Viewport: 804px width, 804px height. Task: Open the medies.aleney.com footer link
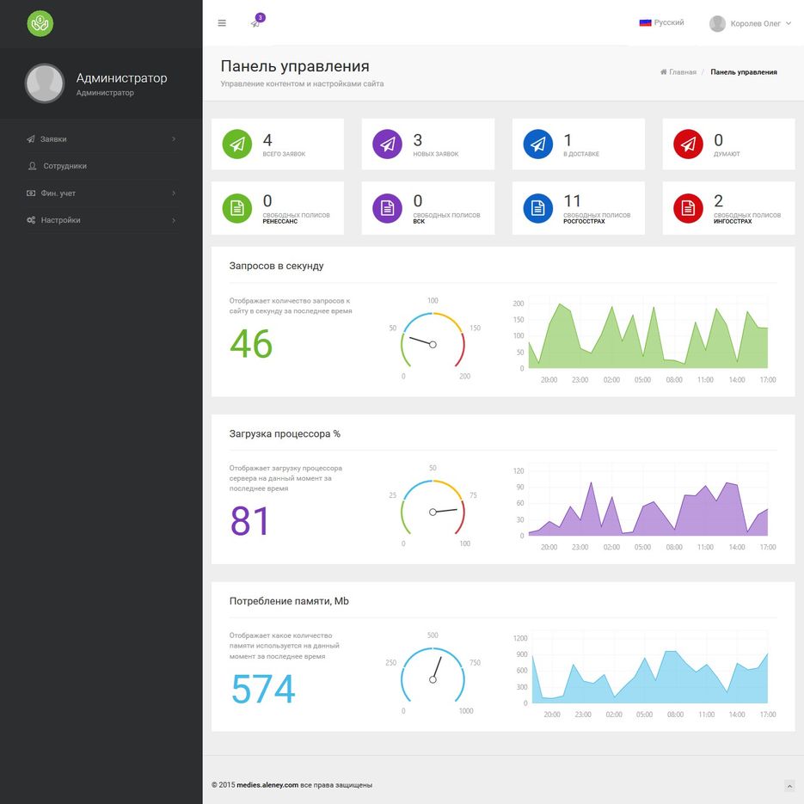[x=267, y=785]
